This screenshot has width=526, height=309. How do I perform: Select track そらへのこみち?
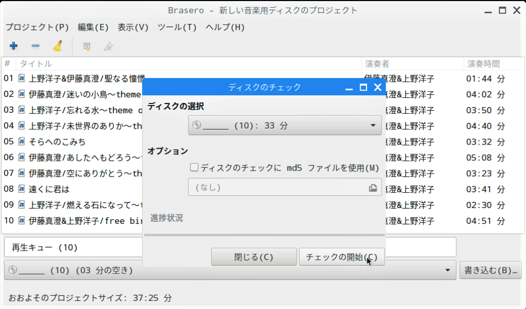click(x=57, y=141)
